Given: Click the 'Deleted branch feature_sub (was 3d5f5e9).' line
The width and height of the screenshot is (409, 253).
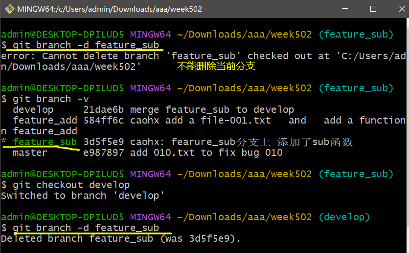Looking at the screenshot, I should [x=120, y=239].
